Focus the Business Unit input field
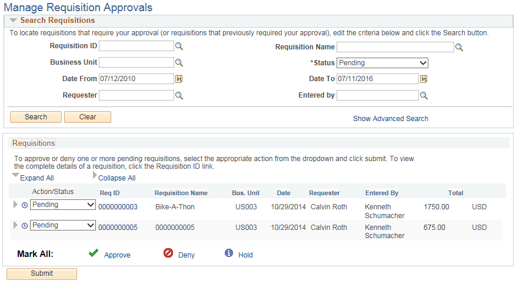 tap(137, 62)
